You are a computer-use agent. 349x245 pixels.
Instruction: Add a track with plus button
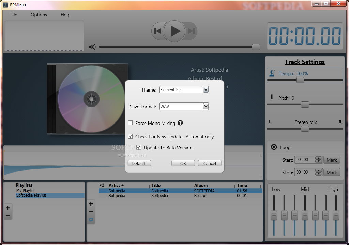click(x=91, y=203)
